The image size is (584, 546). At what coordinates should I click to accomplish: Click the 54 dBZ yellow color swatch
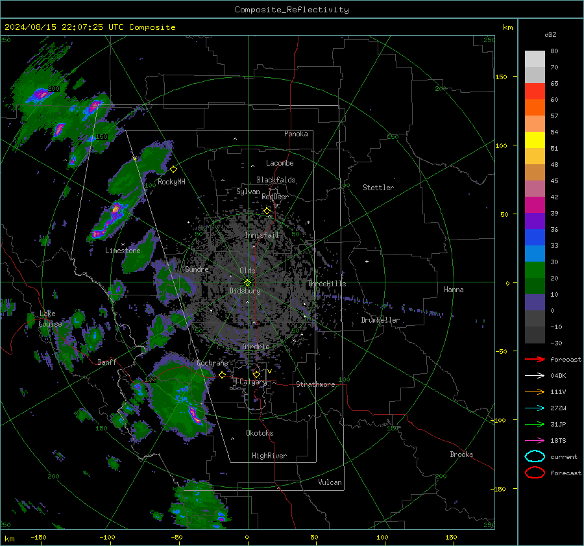tap(535, 140)
